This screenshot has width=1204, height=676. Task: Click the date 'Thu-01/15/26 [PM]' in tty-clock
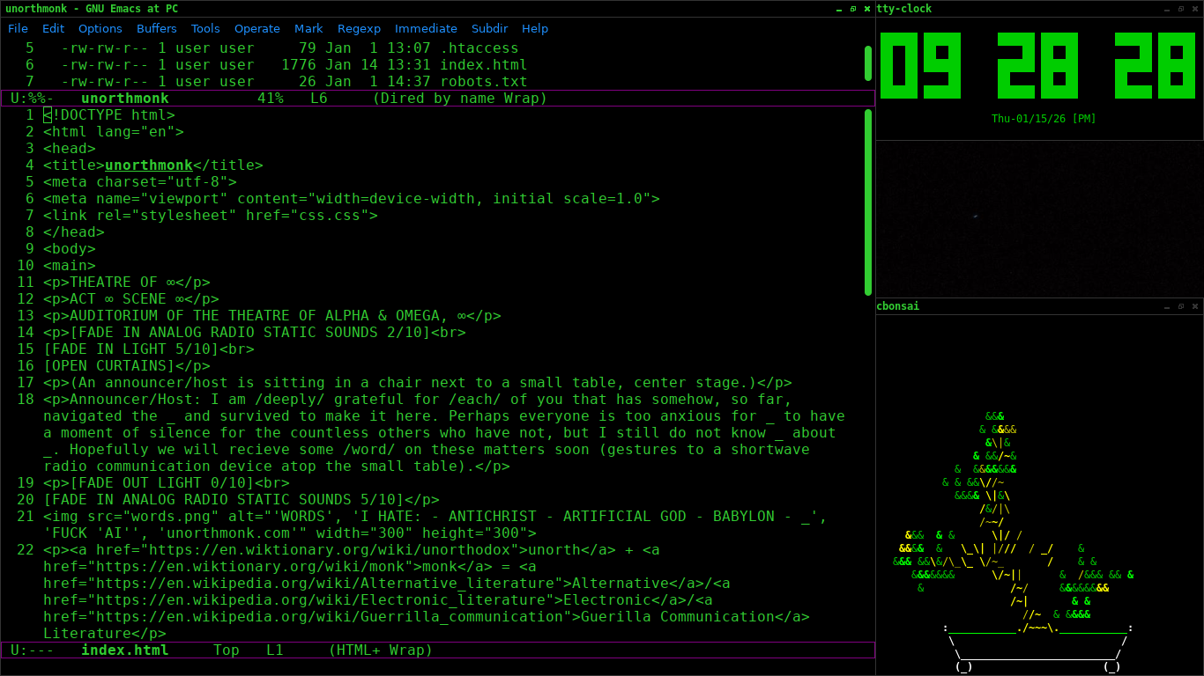tap(1044, 119)
